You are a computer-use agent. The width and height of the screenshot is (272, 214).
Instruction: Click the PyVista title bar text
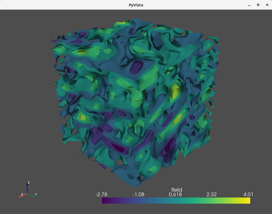pos(136,5)
